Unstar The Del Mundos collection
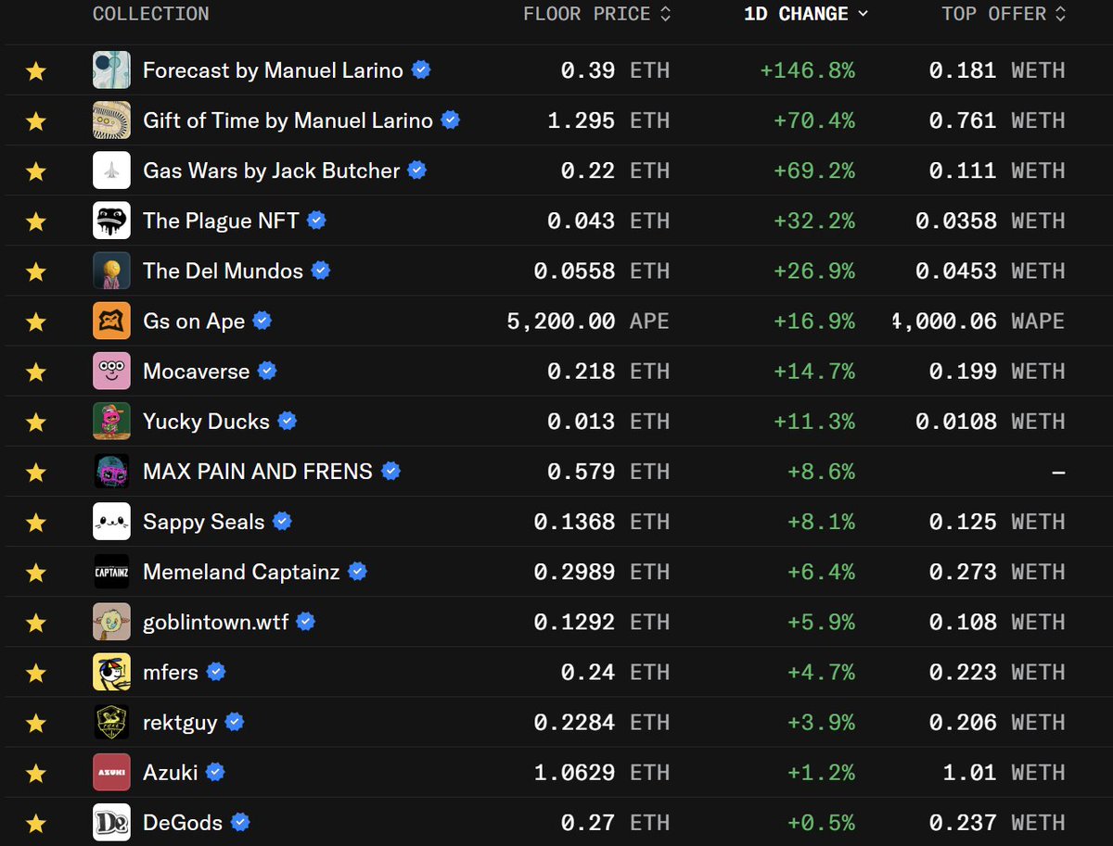 (x=36, y=271)
